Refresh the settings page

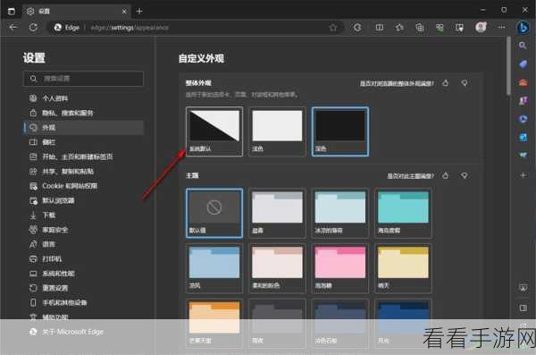(33, 28)
